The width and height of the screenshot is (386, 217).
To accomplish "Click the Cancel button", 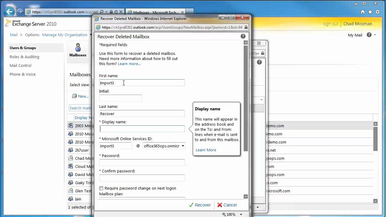I will [x=227, y=205].
